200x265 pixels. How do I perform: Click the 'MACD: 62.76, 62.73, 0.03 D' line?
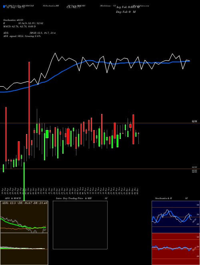coord(19,26)
